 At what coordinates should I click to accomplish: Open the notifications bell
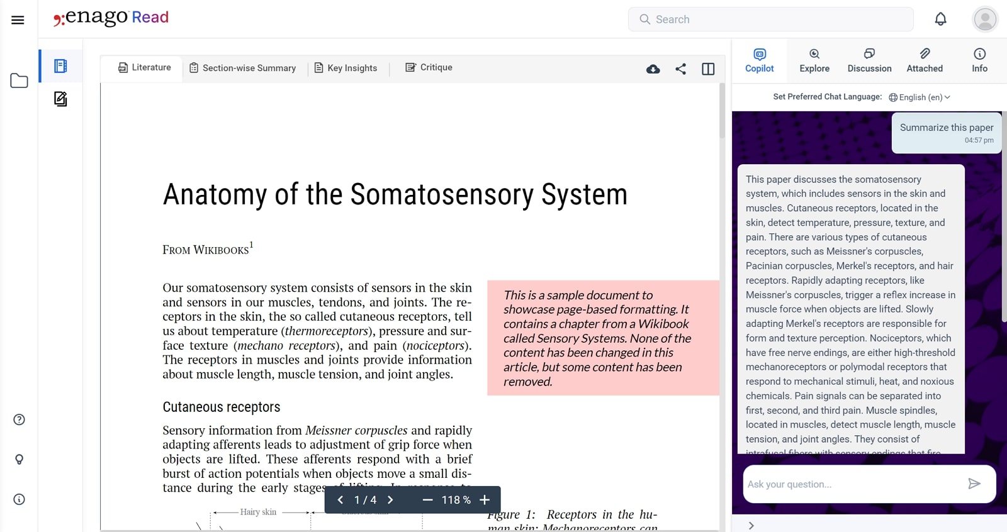tap(940, 19)
